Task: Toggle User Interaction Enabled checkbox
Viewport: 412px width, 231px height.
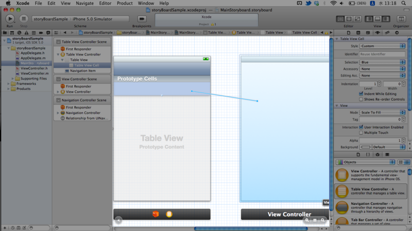Action: (361, 127)
